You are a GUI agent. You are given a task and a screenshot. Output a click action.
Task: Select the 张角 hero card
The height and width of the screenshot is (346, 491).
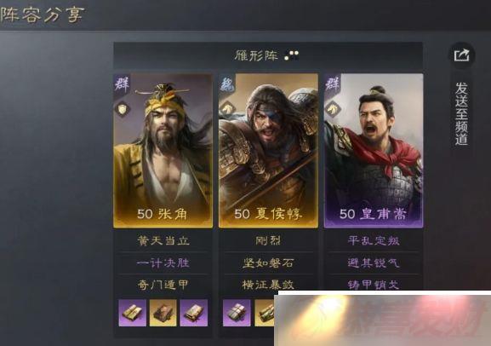point(163,151)
